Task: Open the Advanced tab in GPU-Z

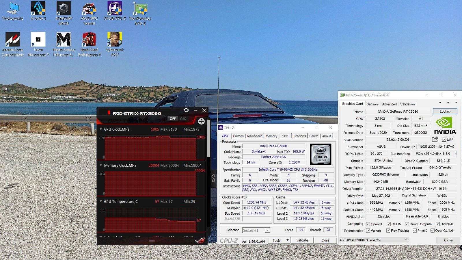Action: click(x=390, y=104)
